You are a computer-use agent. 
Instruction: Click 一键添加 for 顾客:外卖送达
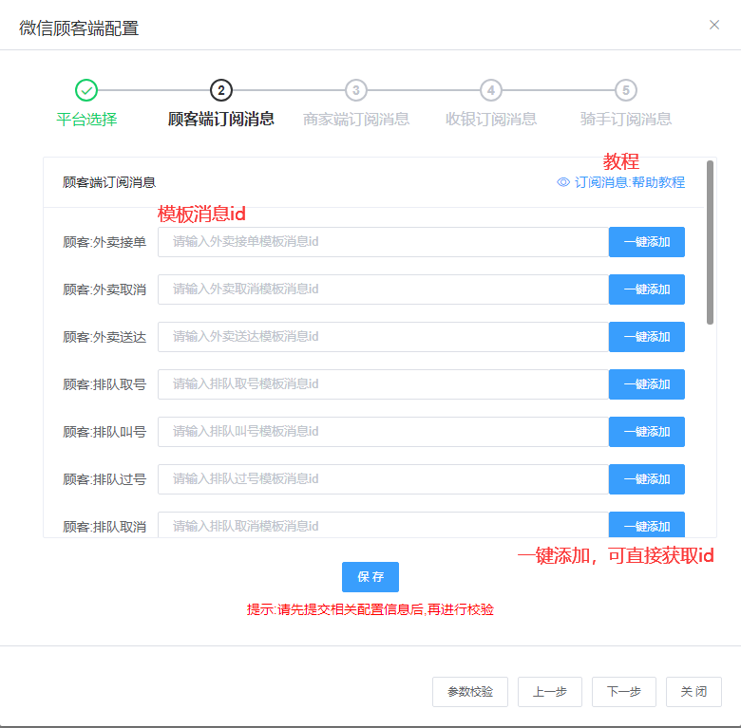[646, 337]
